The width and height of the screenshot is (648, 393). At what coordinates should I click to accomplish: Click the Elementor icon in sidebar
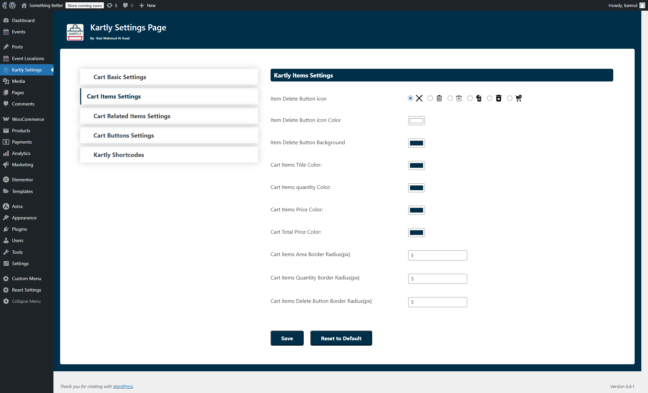(6, 180)
